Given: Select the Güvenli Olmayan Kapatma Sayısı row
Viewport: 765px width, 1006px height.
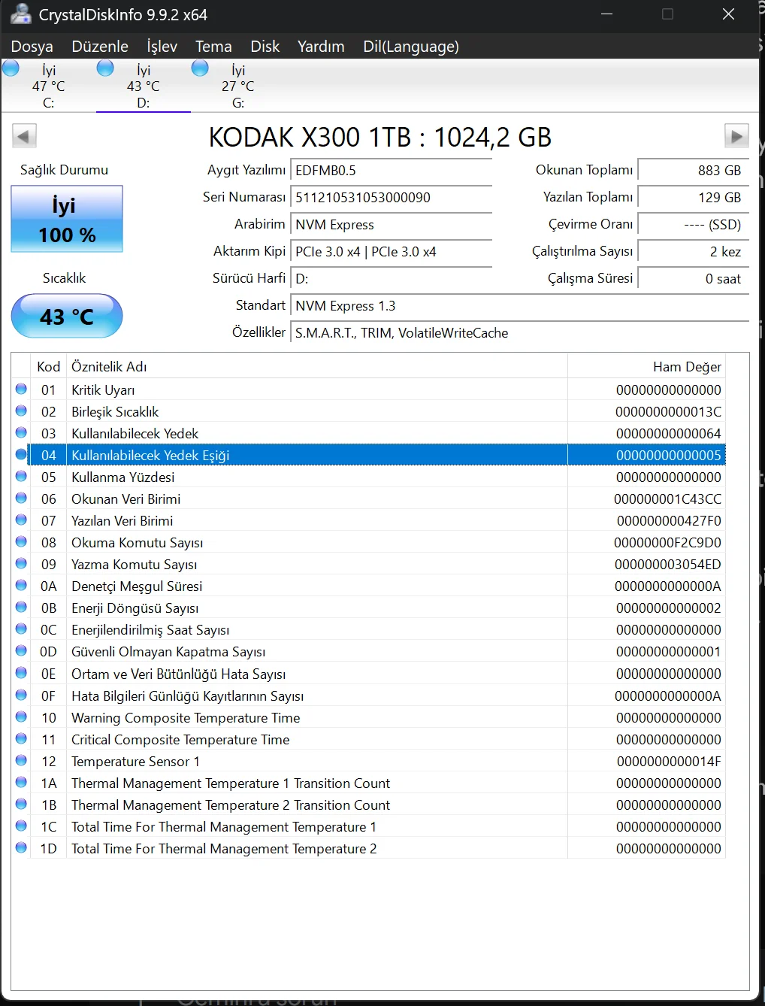Looking at the screenshot, I should [x=368, y=652].
